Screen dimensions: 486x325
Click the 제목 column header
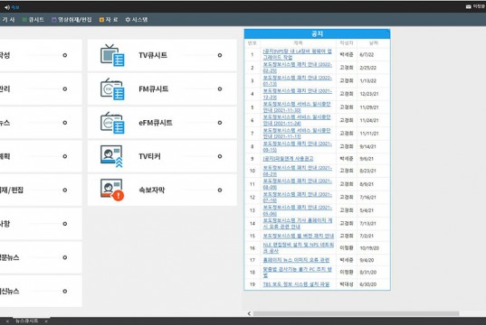pos(298,43)
